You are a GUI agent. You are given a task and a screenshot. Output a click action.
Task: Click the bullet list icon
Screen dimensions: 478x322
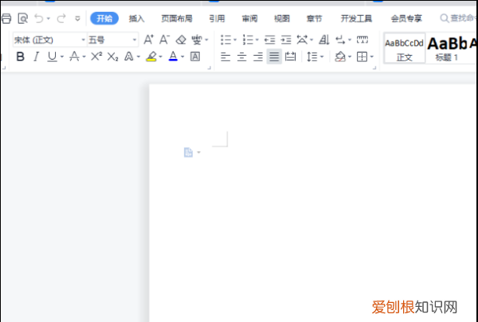226,40
